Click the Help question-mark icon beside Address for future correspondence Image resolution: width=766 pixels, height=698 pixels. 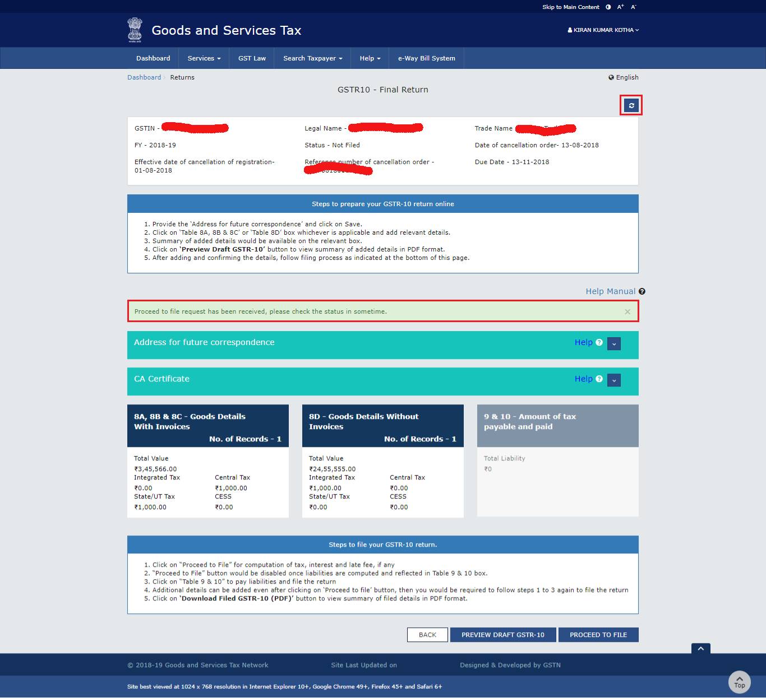pyautogui.click(x=599, y=342)
